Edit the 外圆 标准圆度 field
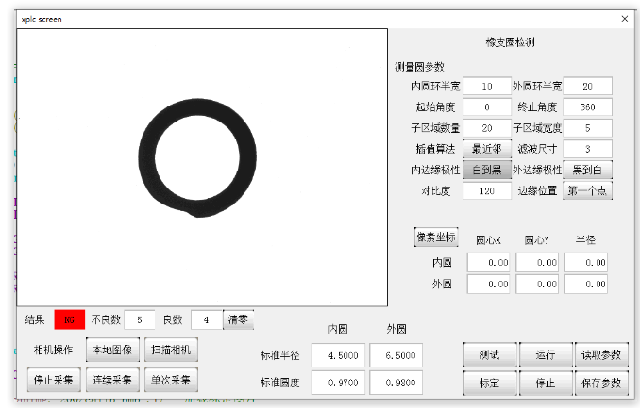640x408 pixels. point(396,383)
